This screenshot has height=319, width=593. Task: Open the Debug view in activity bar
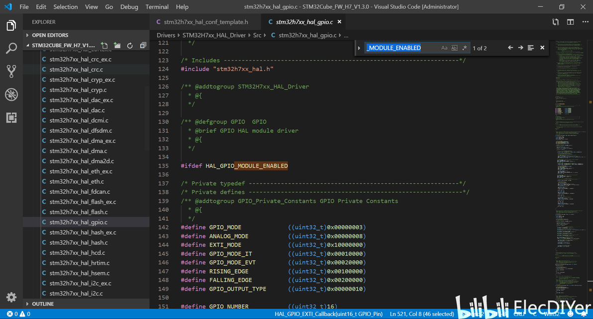tap(11, 94)
